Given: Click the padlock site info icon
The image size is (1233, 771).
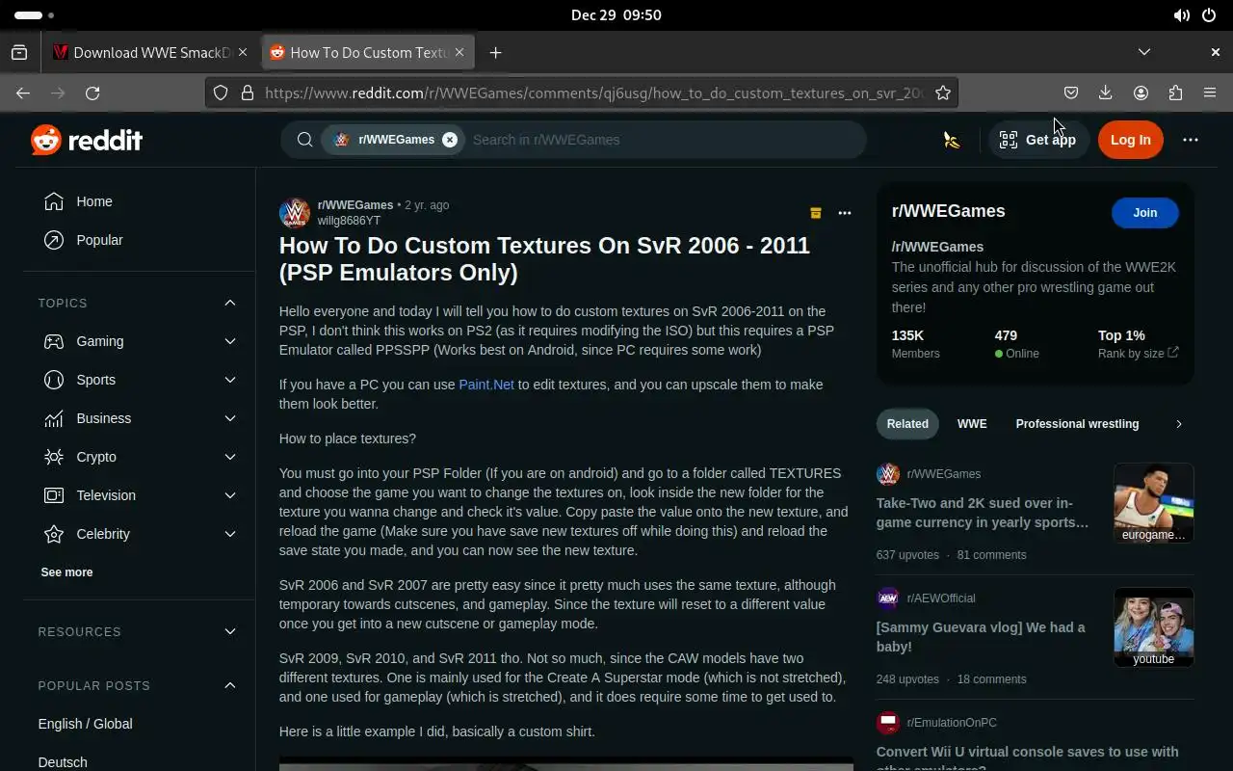Looking at the screenshot, I should (248, 93).
